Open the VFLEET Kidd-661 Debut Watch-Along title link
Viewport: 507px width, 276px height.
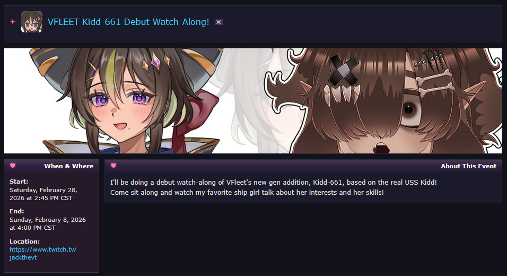pyautogui.click(x=128, y=22)
